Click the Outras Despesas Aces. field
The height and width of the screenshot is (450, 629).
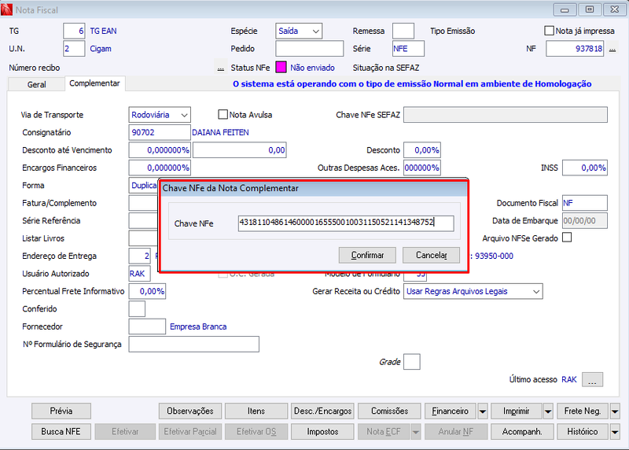[422, 168]
